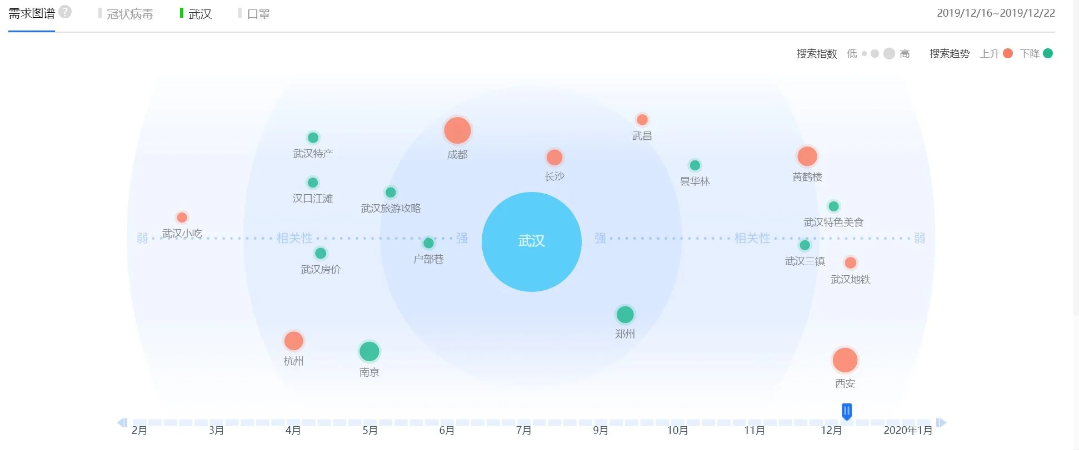Open the 武汉旅游攻略 keyword link

391,209
